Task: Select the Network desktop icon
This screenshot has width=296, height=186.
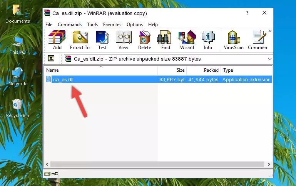Action: (17, 77)
